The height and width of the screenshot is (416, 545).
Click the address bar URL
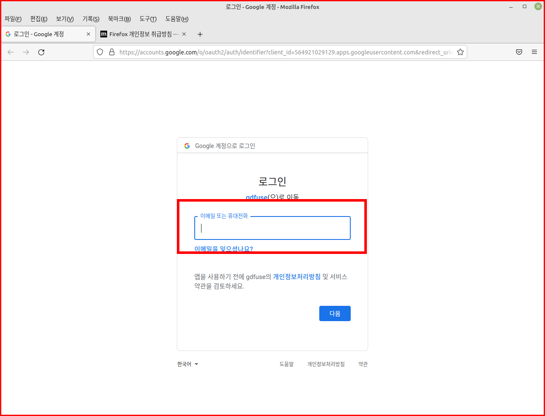click(x=286, y=52)
